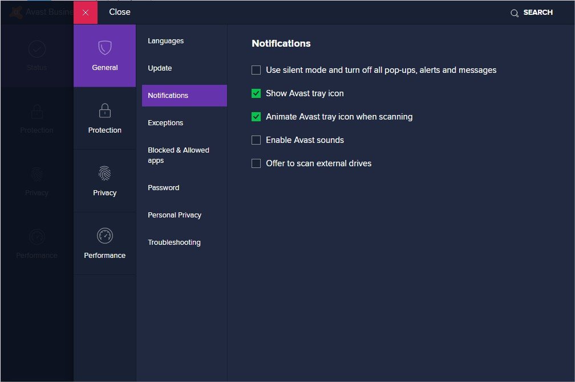Click 'Show Avast tray icon' label
This screenshot has width=575, height=382.
tap(305, 94)
